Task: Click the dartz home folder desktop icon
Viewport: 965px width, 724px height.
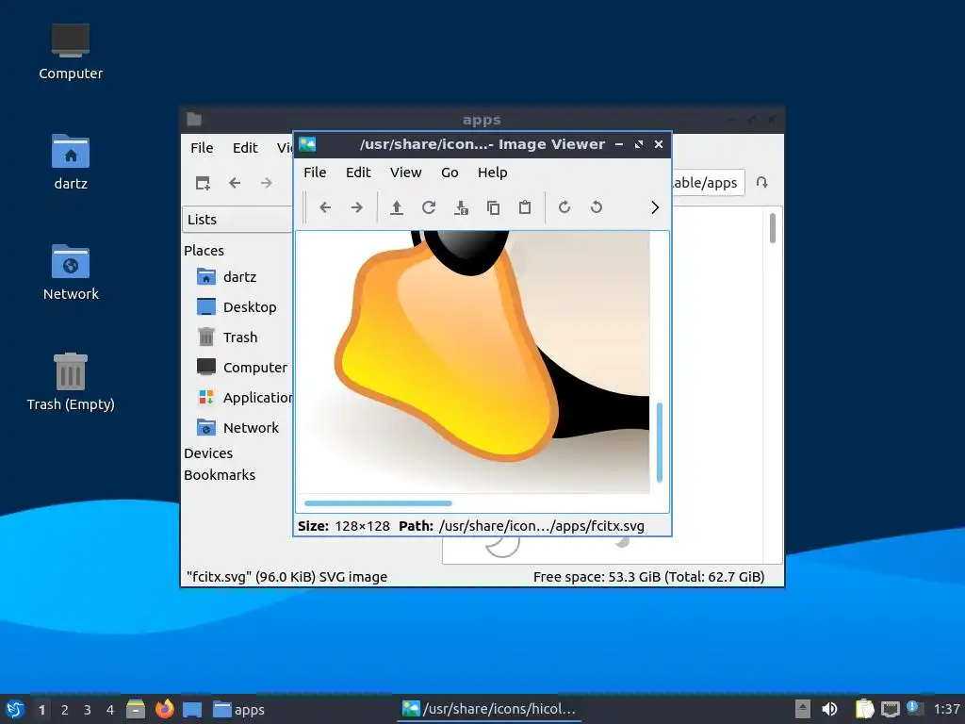Action: tap(71, 162)
